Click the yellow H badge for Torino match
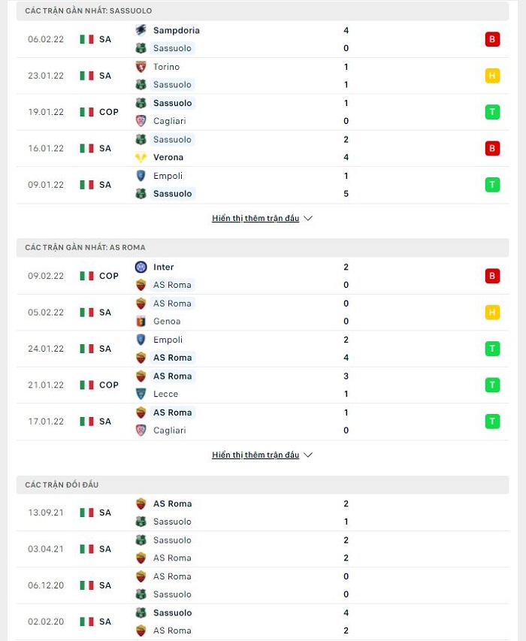526x641 pixels. tap(492, 76)
